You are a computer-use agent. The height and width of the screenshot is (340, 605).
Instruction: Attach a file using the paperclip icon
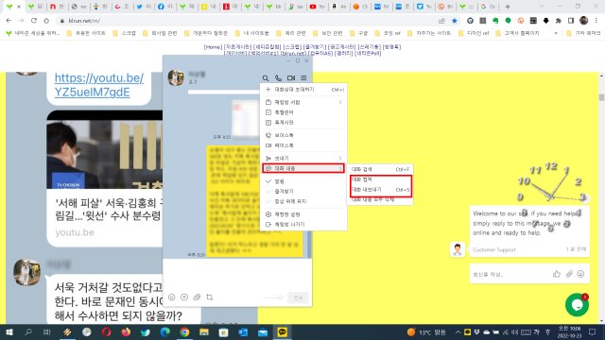pos(197,297)
